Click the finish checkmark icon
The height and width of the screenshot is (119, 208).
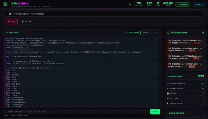pyautogui.click(x=168, y=93)
